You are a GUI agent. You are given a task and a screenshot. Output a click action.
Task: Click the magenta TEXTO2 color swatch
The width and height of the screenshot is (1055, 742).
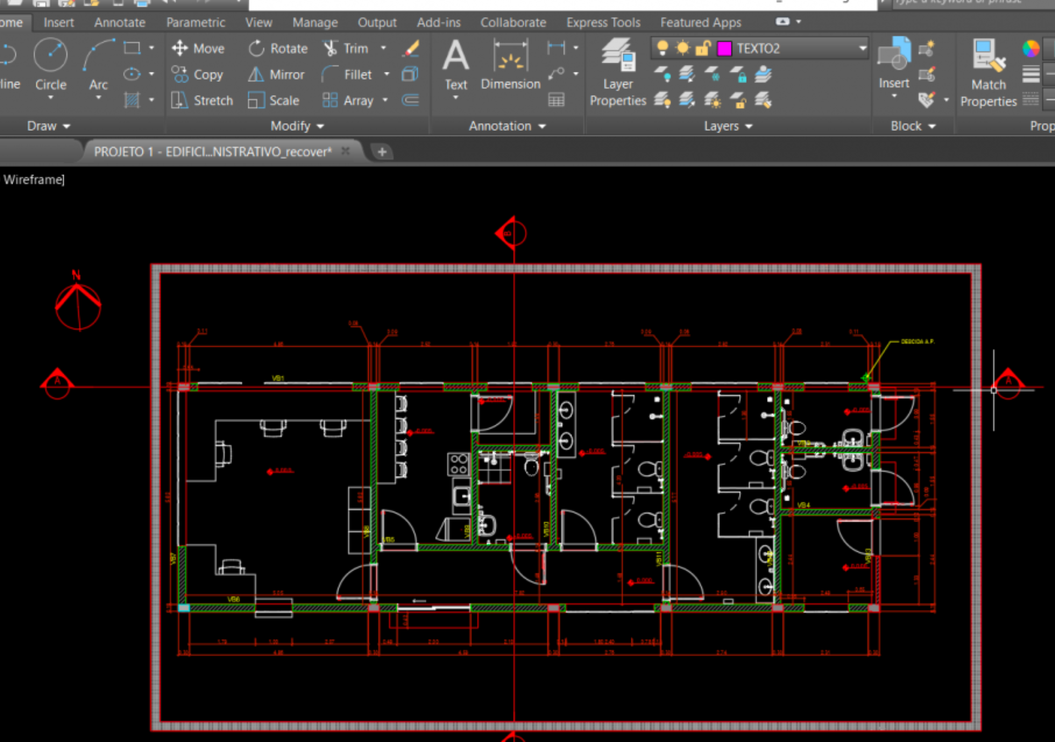[x=724, y=48]
